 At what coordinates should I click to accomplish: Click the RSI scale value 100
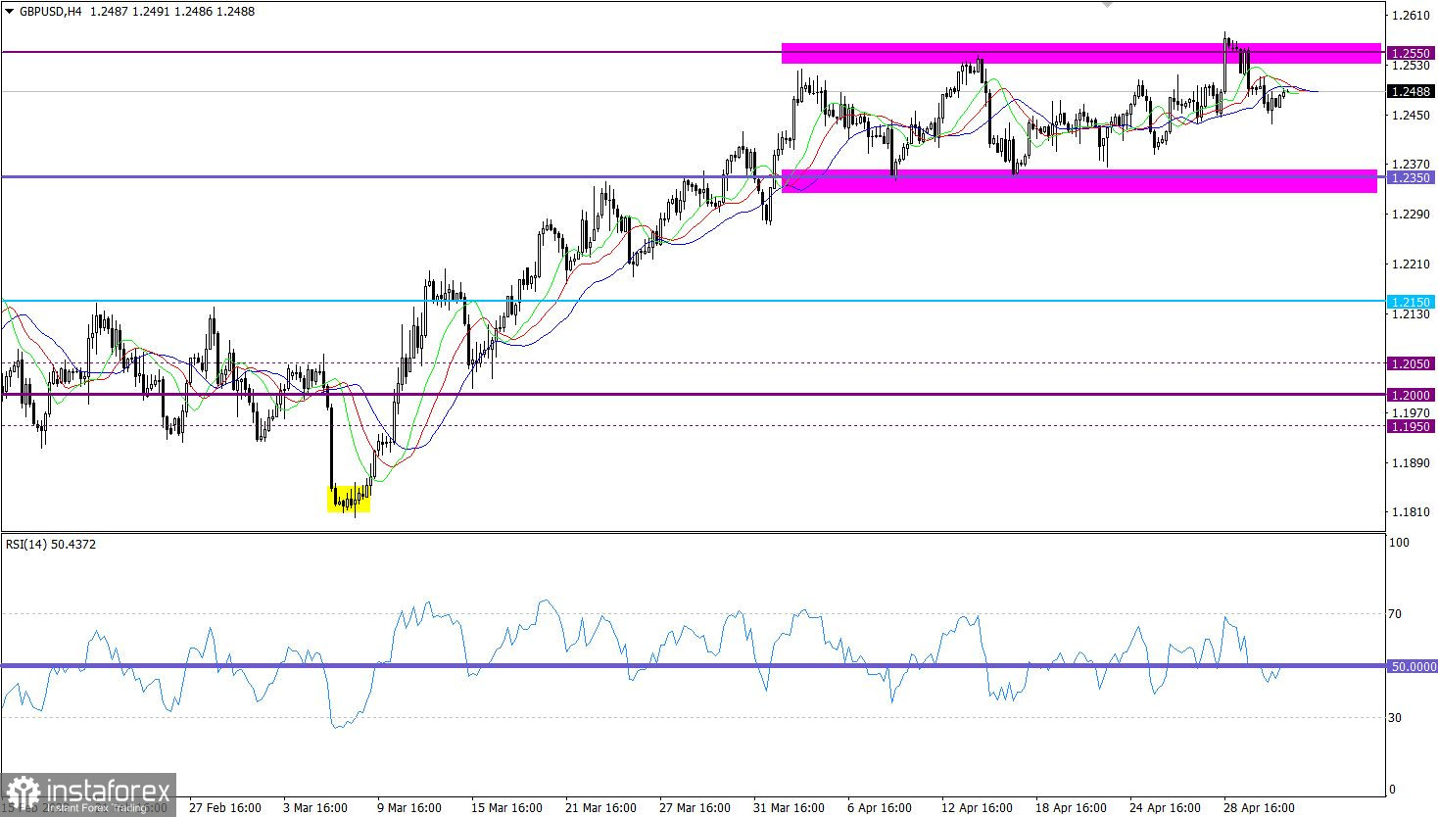[1400, 543]
